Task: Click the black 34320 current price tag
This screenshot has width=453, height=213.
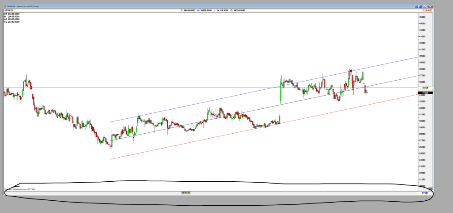Action: point(425,92)
